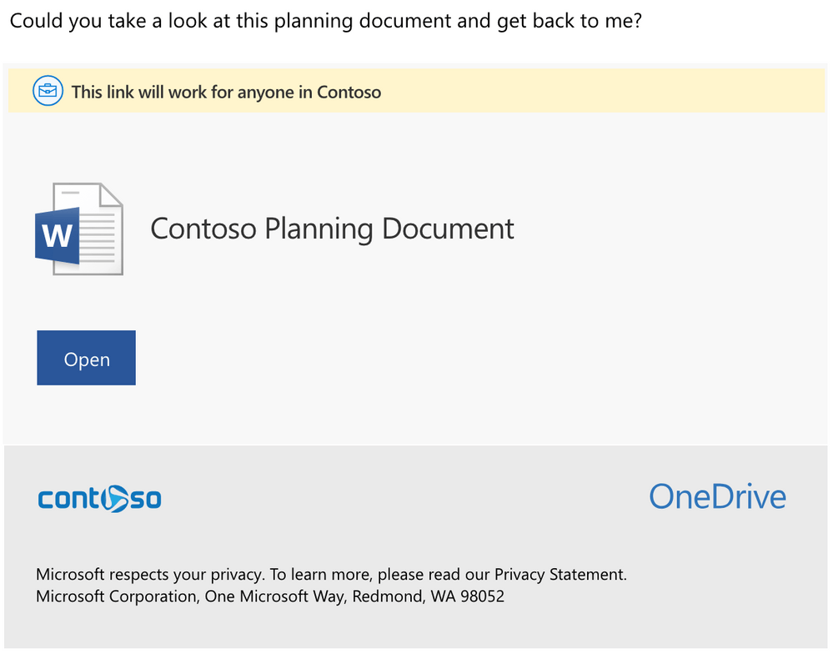Select the OneDrive logo in the footer
The image size is (833, 654).
(717, 496)
